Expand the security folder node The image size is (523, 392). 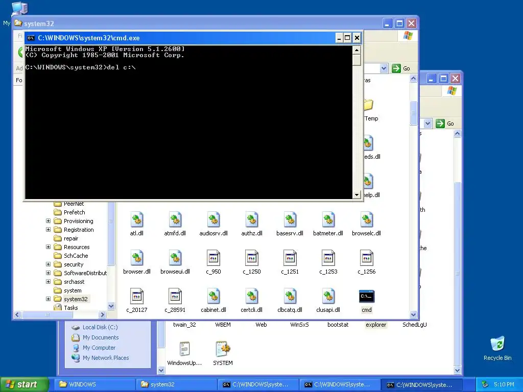tap(49, 264)
